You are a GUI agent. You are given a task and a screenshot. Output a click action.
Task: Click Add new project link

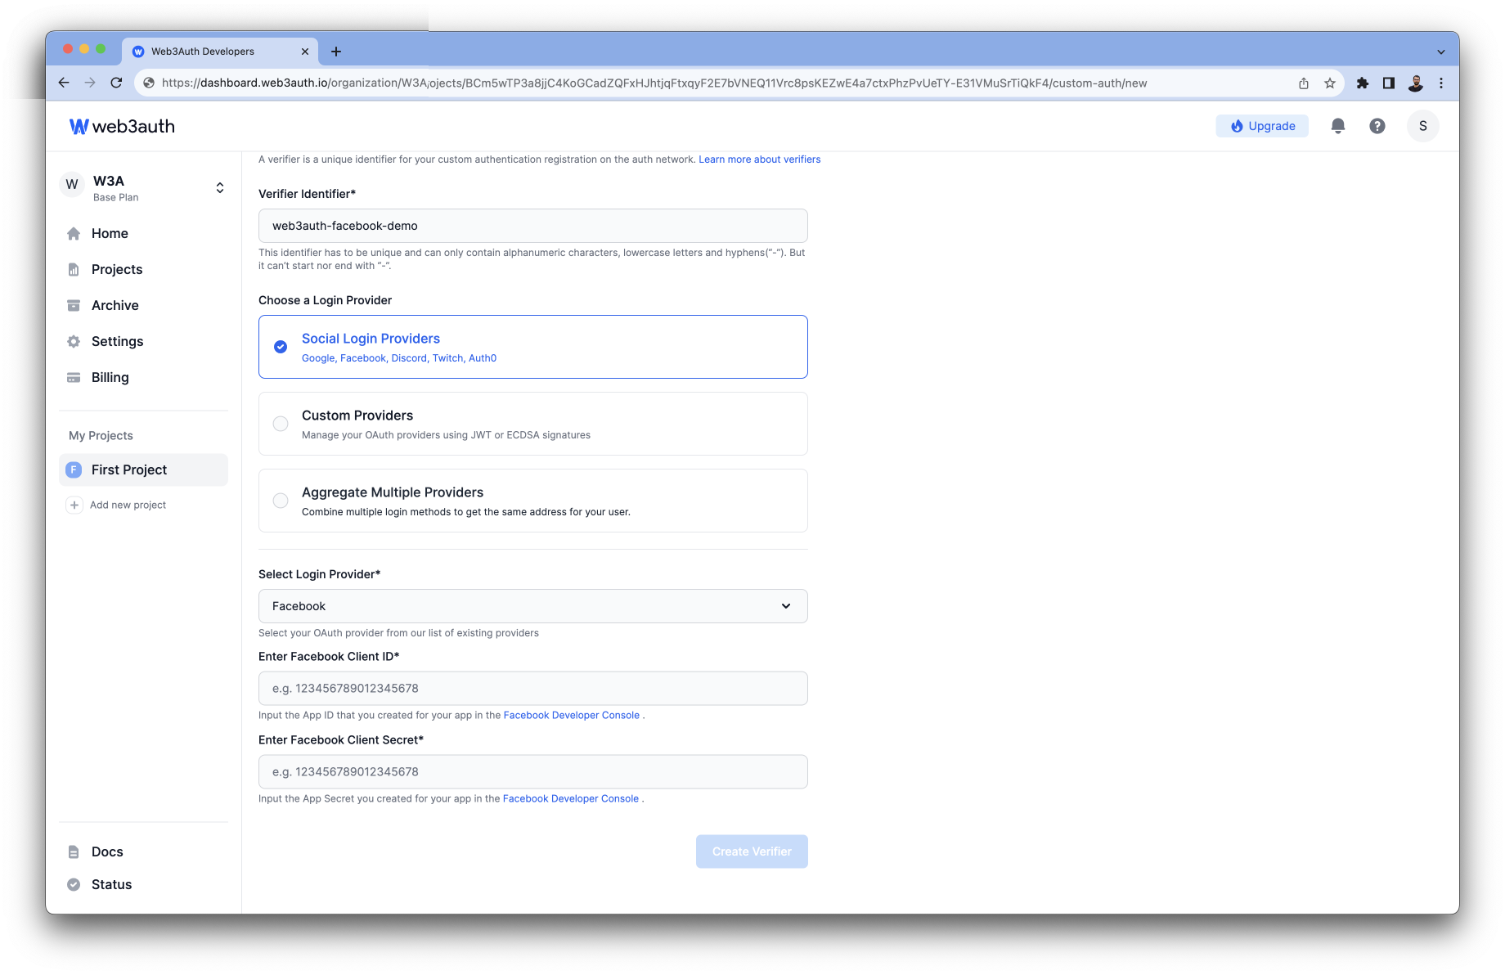pyautogui.click(x=128, y=505)
